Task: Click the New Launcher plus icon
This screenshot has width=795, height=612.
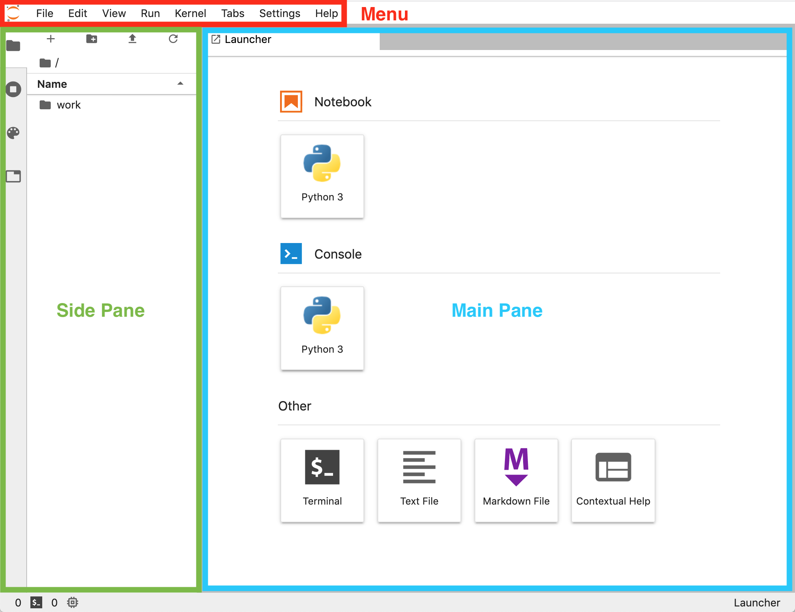Action: point(51,39)
